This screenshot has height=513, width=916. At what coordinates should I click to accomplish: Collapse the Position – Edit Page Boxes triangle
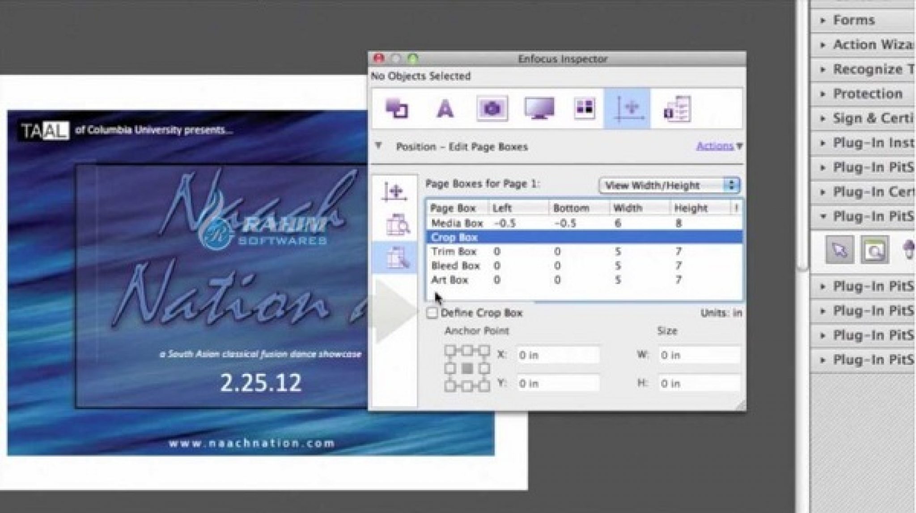click(379, 146)
